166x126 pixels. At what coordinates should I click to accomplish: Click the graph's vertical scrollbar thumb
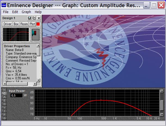(x=162, y=105)
